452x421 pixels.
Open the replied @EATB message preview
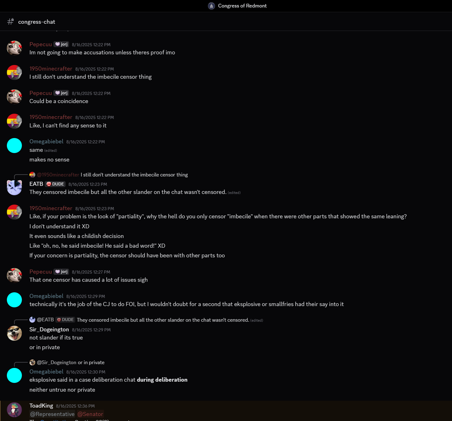[146, 320]
